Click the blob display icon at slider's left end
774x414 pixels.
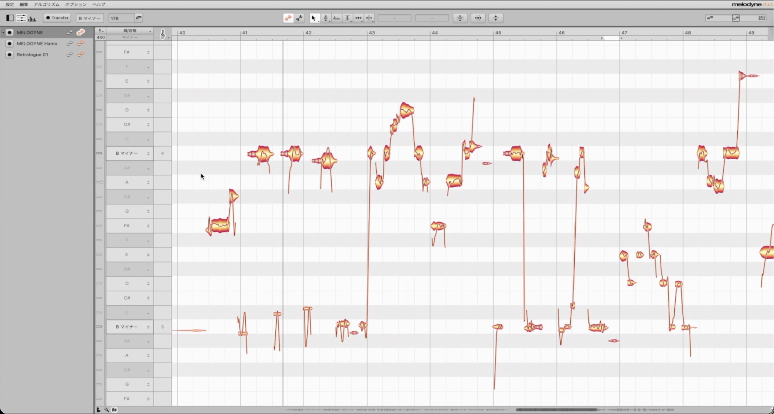(710, 18)
